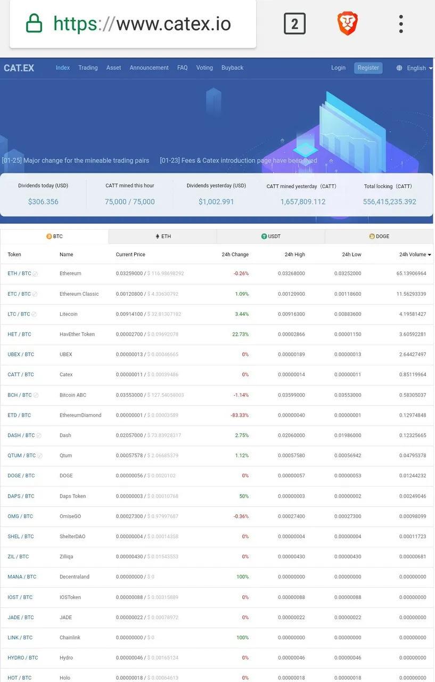Click the CAT.EX logo
The height and width of the screenshot is (682, 435).
click(x=19, y=68)
